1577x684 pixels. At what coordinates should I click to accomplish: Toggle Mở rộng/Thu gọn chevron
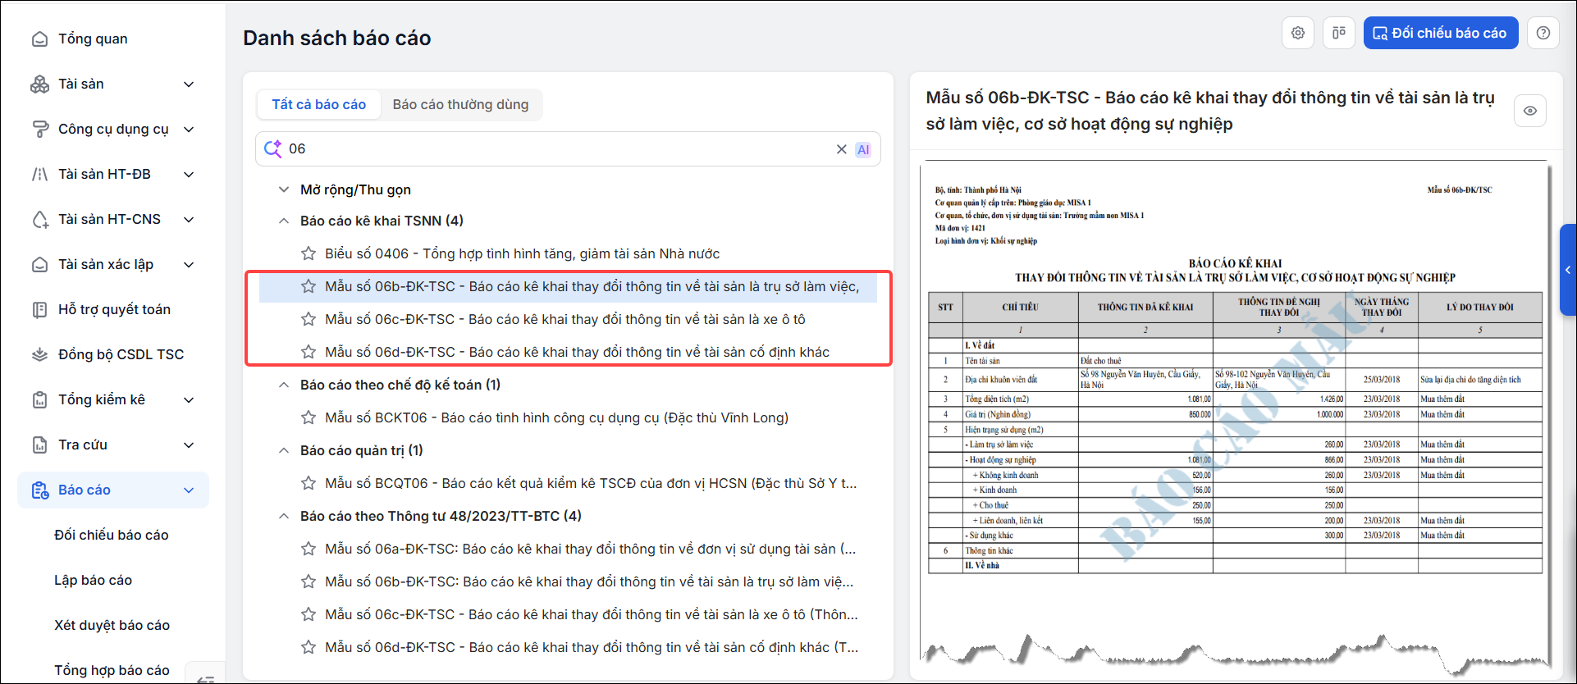284,189
